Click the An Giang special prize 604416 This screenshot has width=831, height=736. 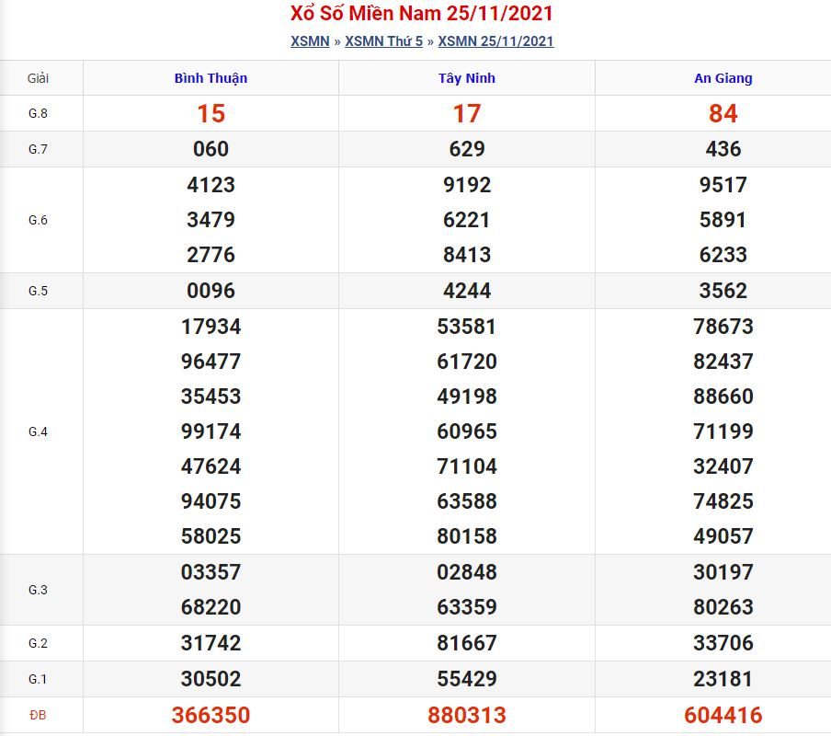723,715
